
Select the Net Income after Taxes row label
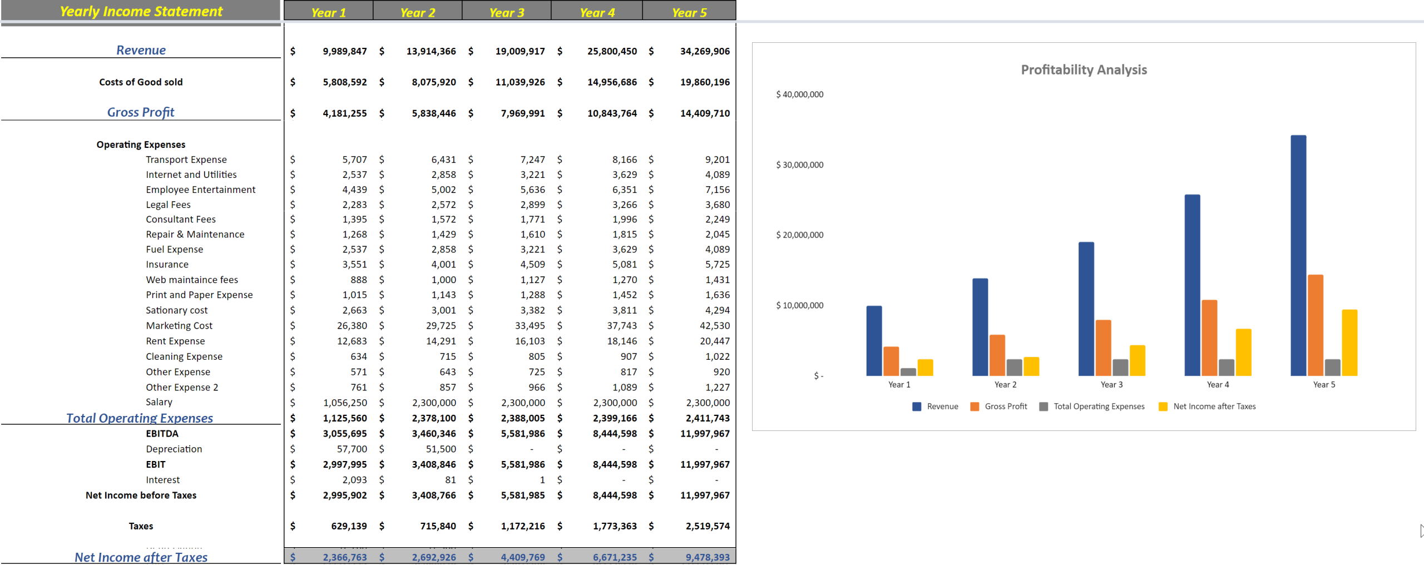[140, 557]
